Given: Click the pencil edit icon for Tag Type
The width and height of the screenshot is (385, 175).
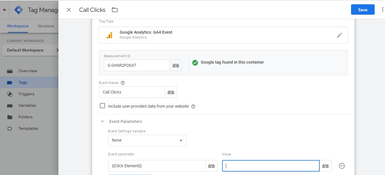Looking at the screenshot, I should coord(340,35).
